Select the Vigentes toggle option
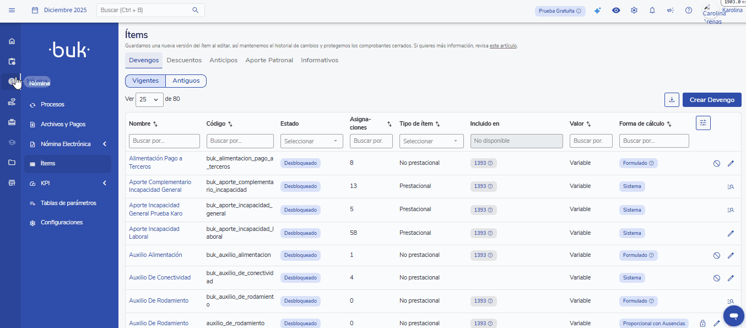The height and width of the screenshot is (328, 746). [x=145, y=81]
